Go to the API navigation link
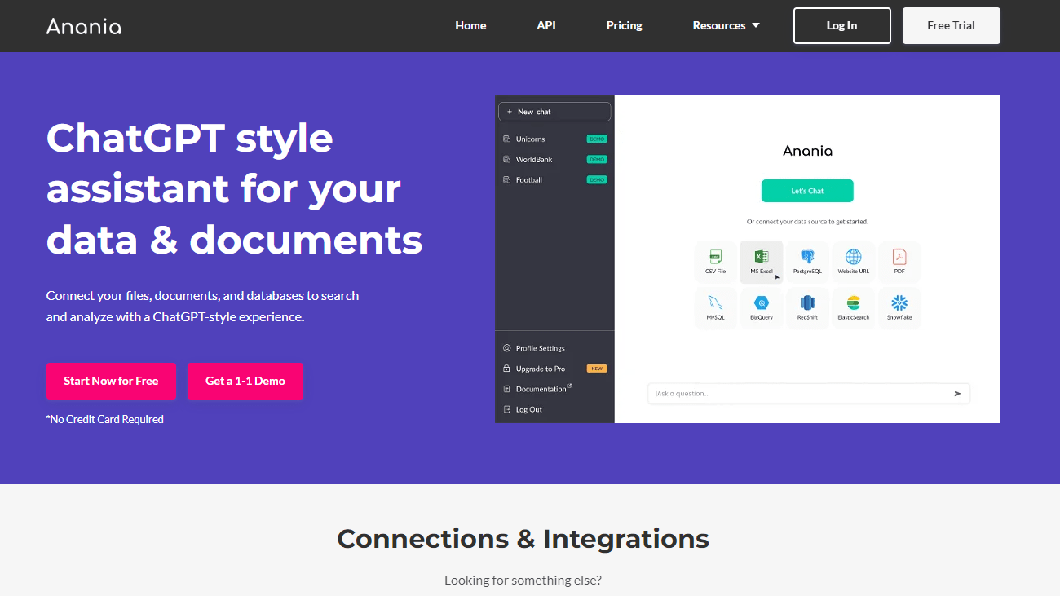The width and height of the screenshot is (1060, 596). 546,25
